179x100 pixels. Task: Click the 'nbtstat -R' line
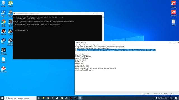tap(79, 62)
